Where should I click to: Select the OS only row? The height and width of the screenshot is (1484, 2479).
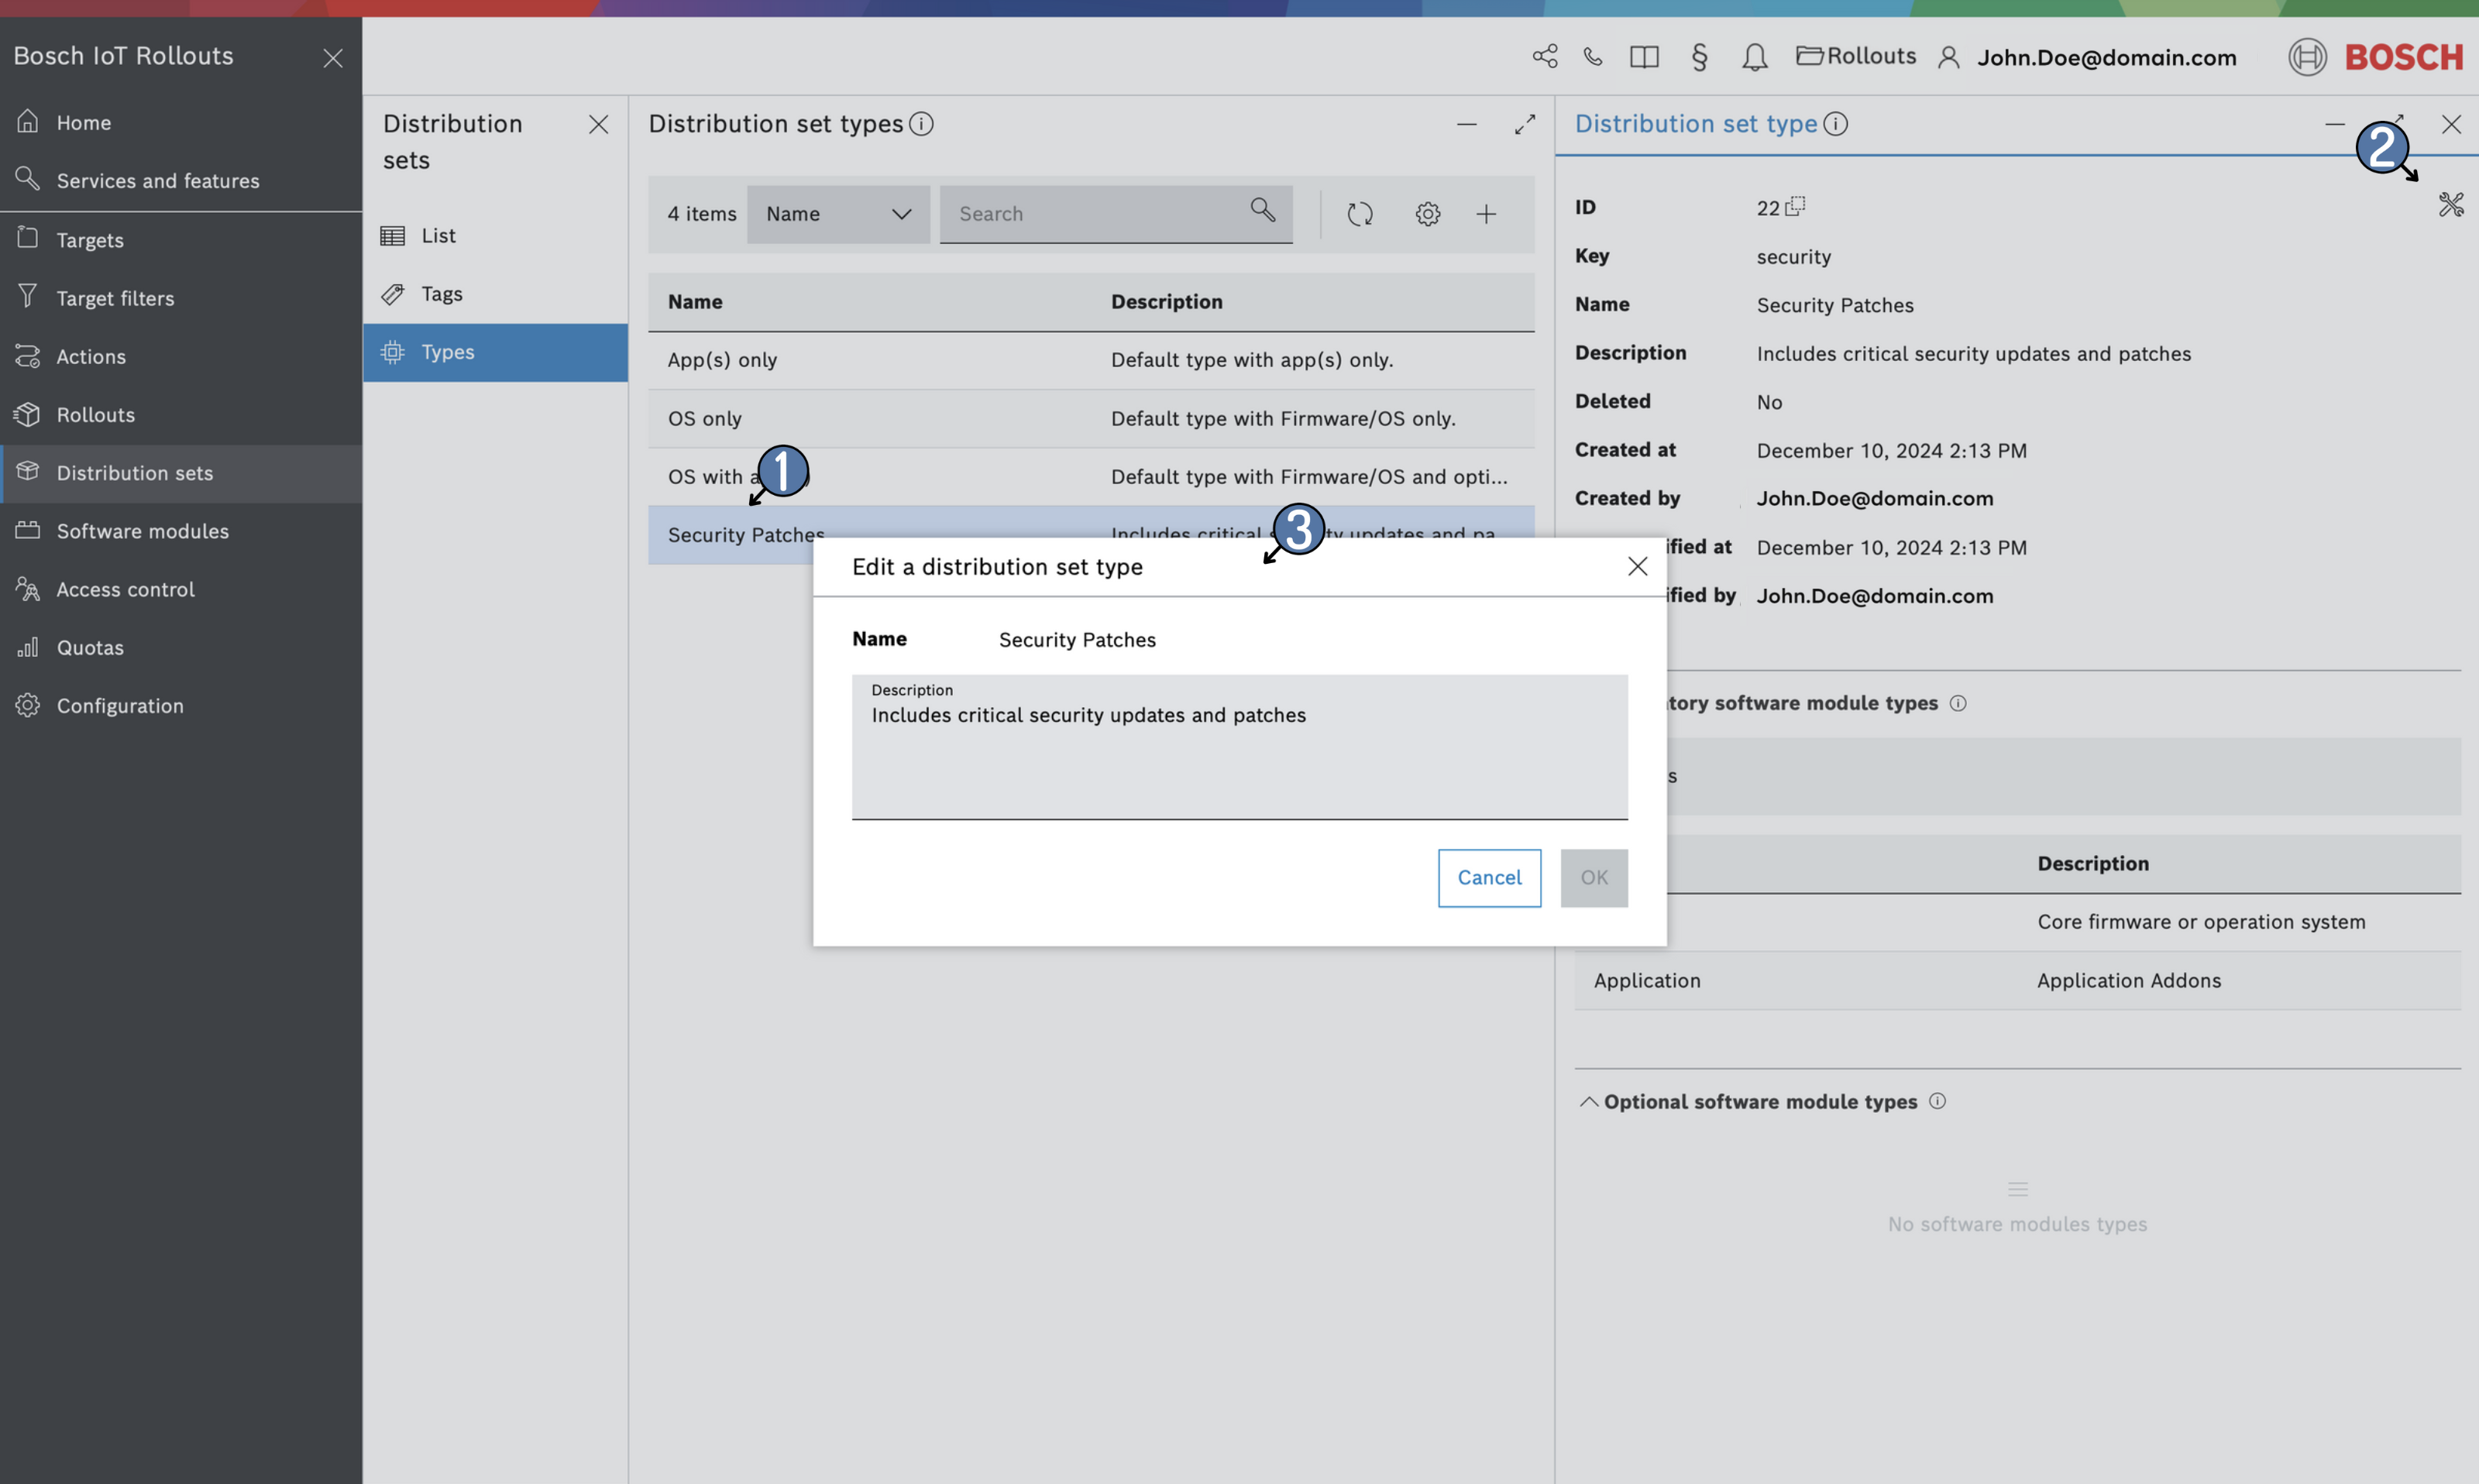tap(1091, 418)
